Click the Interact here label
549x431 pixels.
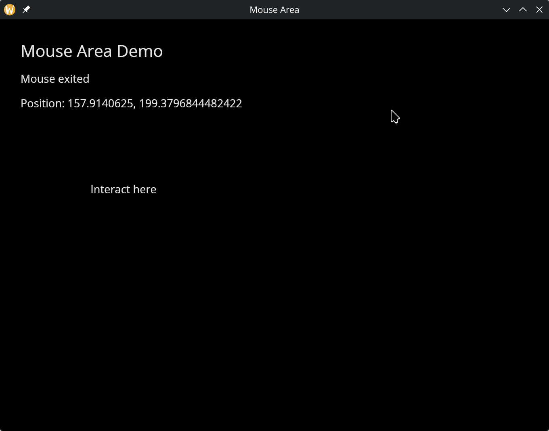coord(123,189)
